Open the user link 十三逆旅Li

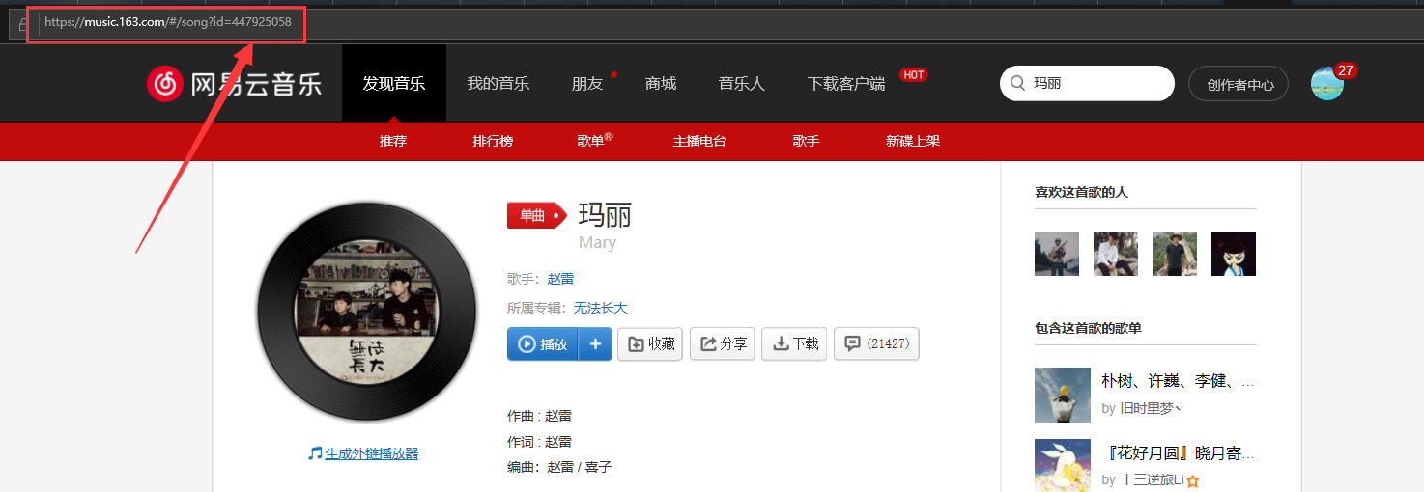(1152, 479)
